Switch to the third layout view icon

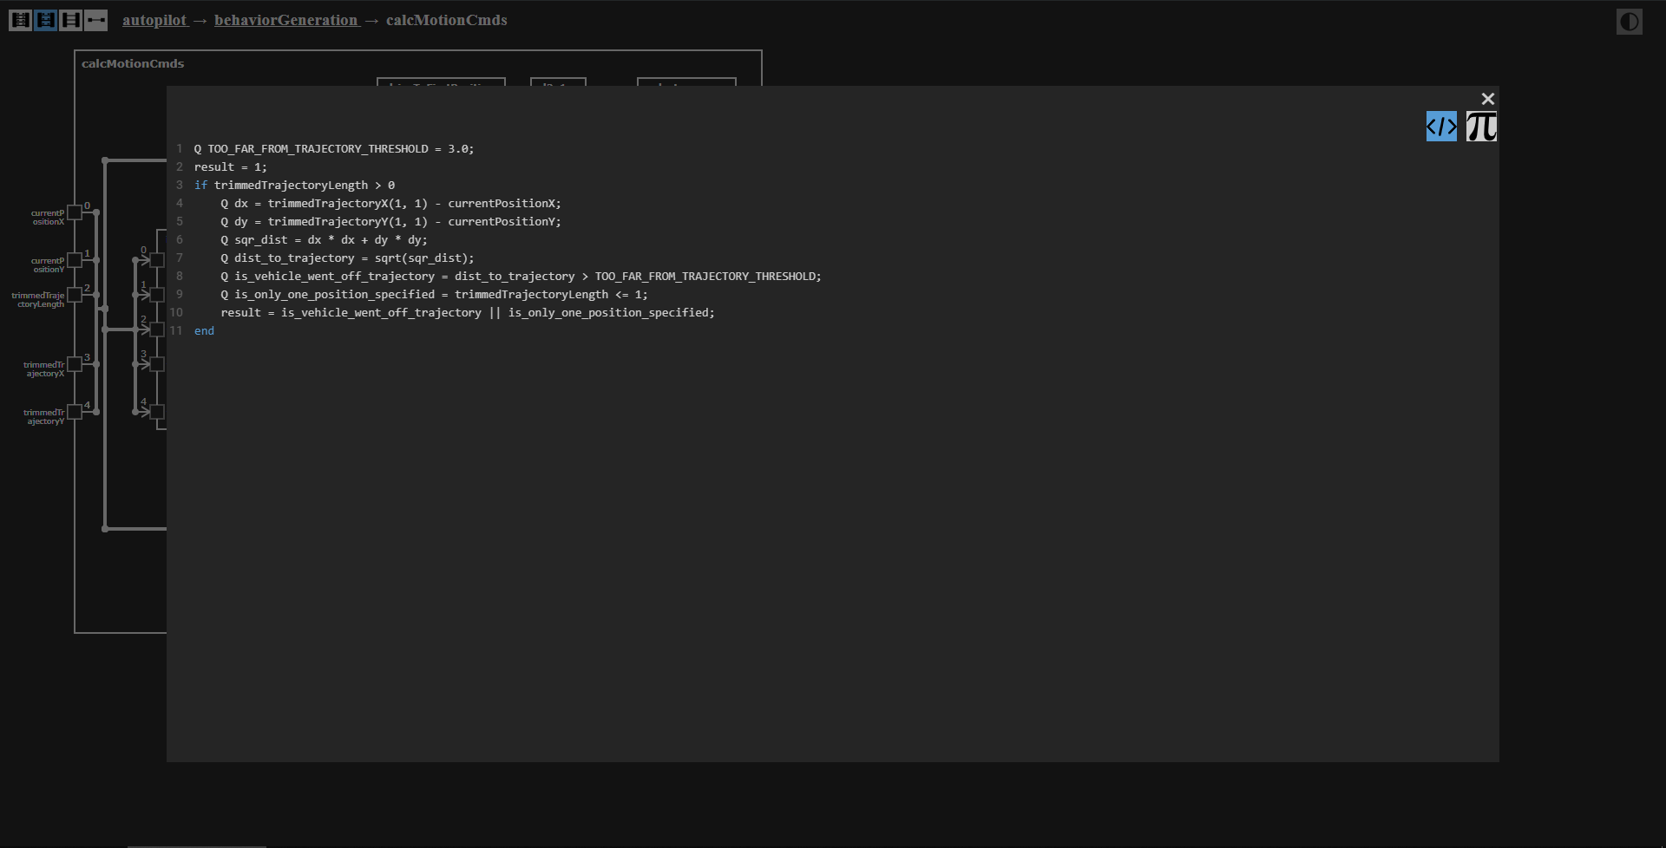71,20
